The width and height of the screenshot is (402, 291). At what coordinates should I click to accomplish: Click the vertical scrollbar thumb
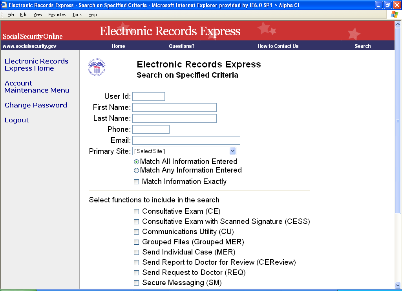pyautogui.click(x=398, y=120)
